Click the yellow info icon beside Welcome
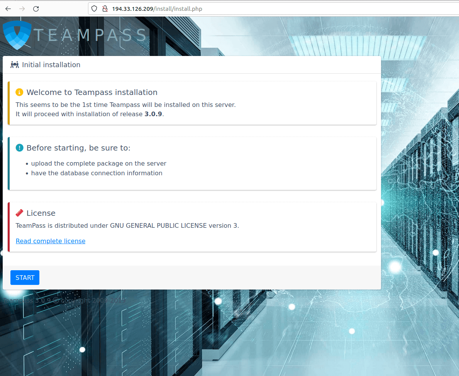Viewport: 459px width, 376px height. tap(19, 92)
